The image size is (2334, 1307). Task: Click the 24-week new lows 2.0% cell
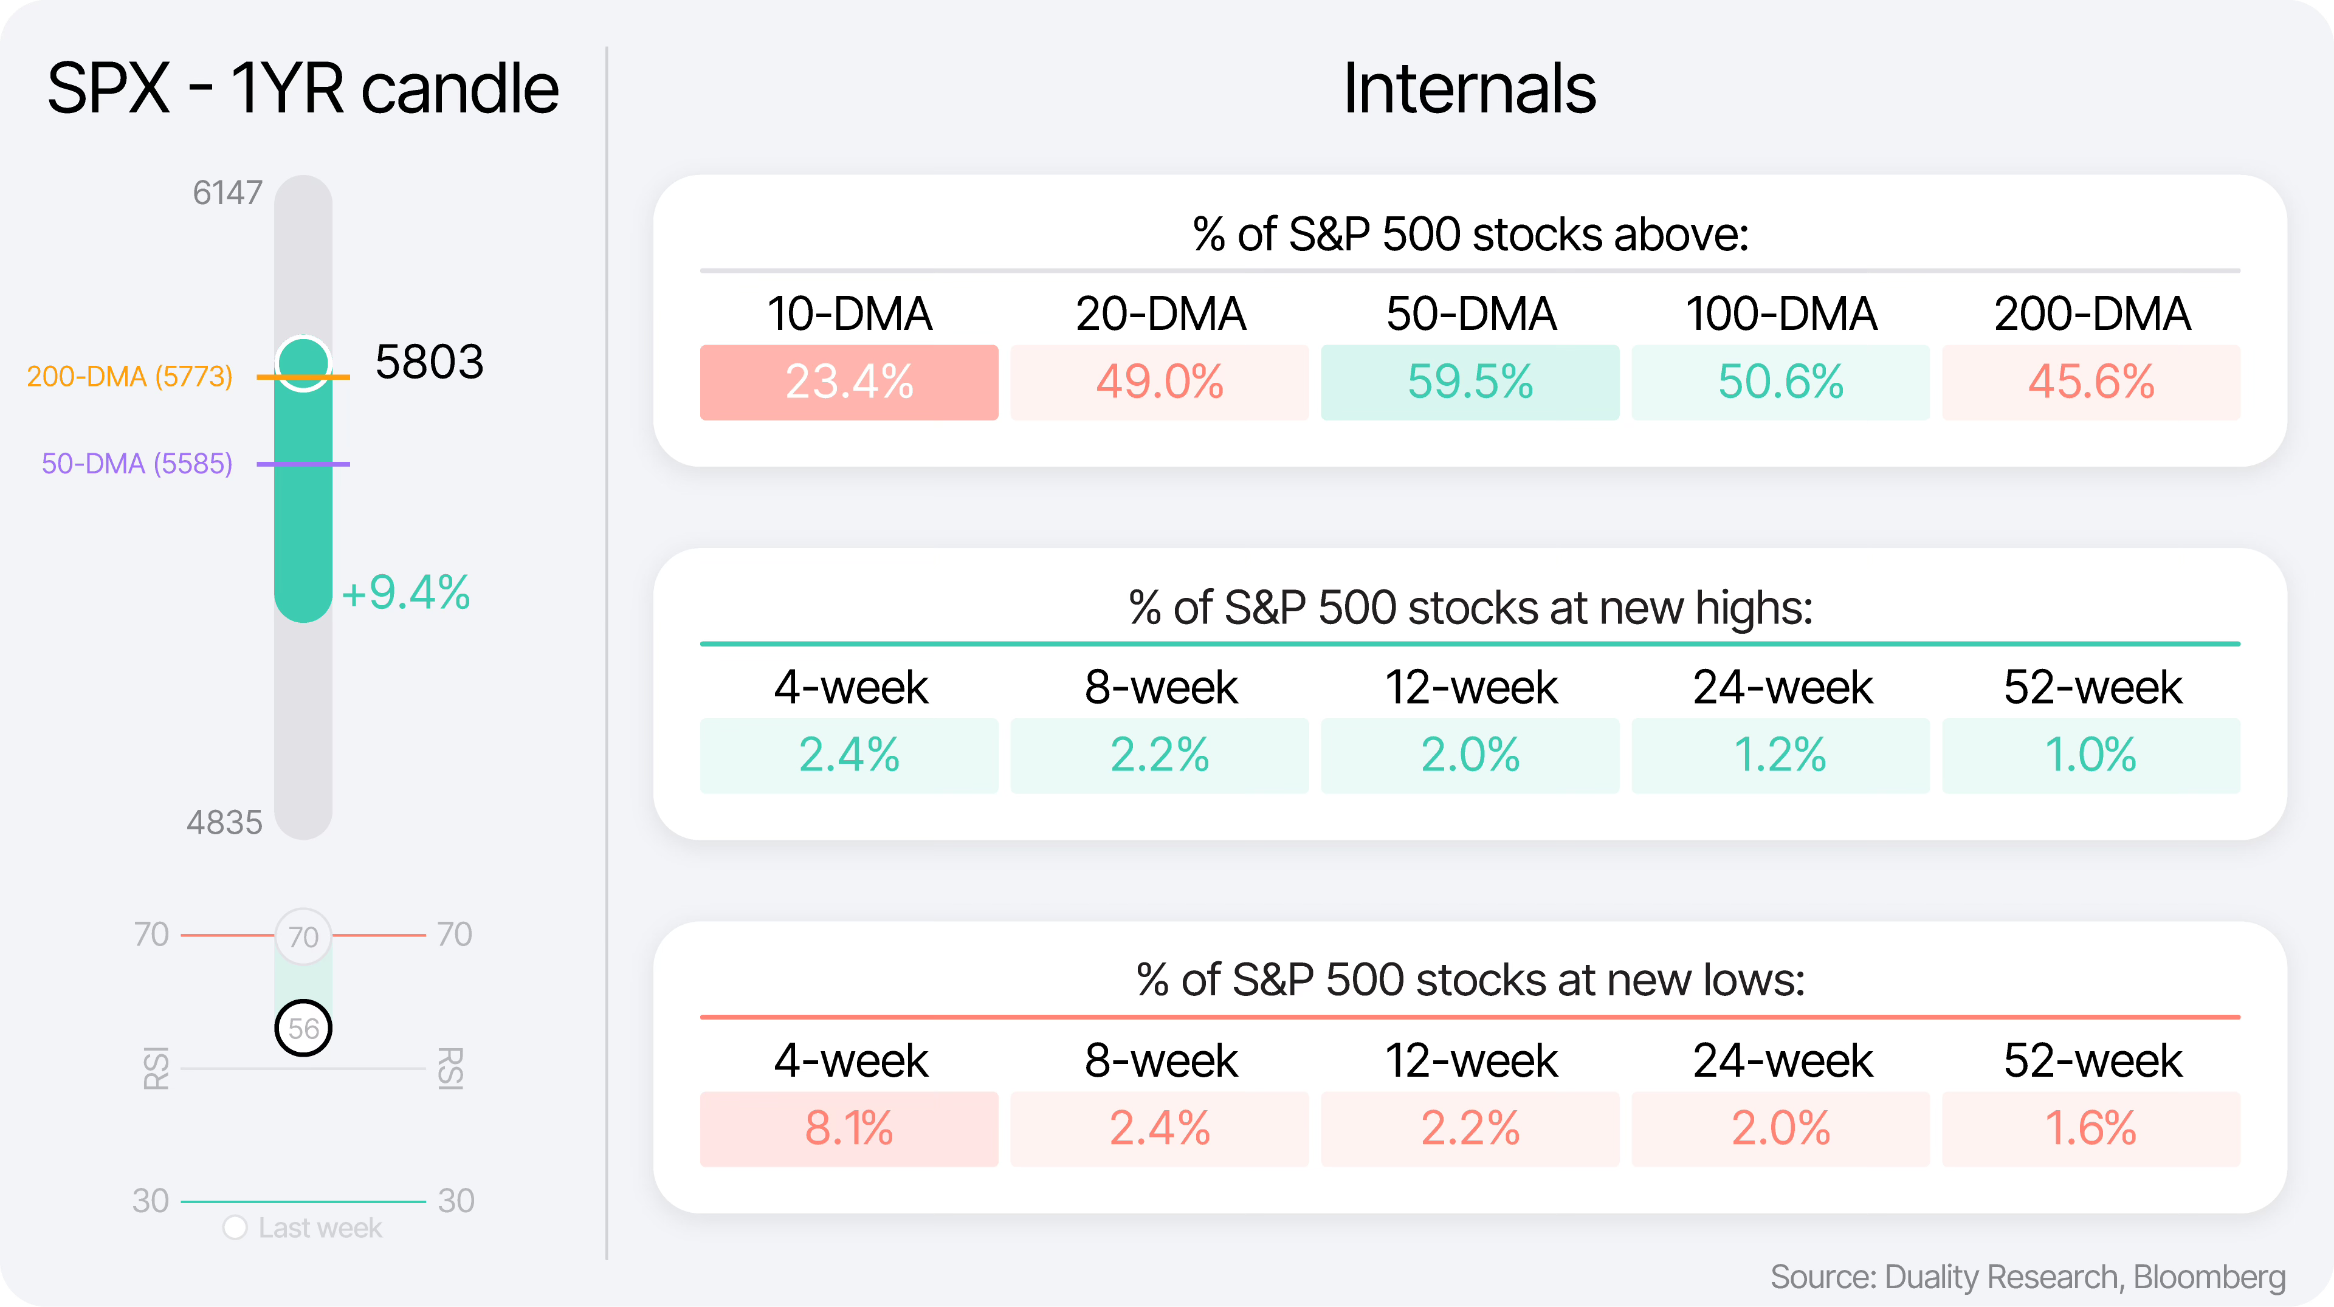pos(1780,1128)
